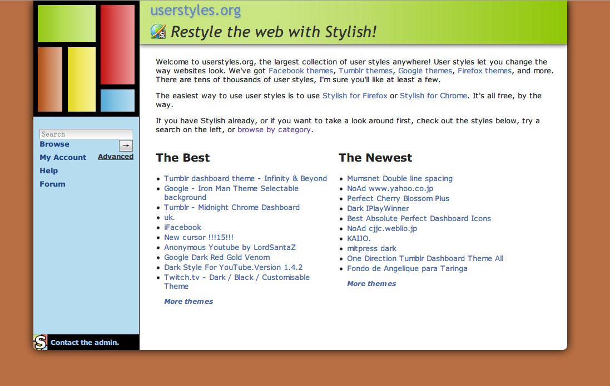Open the iFacebook style
Viewport: 610px width, 386px height.
coord(182,227)
